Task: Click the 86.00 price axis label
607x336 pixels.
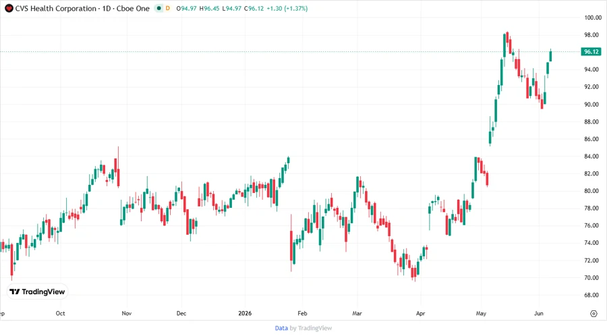Action: pyautogui.click(x=591, y=139)
